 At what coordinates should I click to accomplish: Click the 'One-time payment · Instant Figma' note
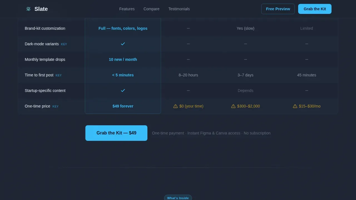tap(211, 133)
